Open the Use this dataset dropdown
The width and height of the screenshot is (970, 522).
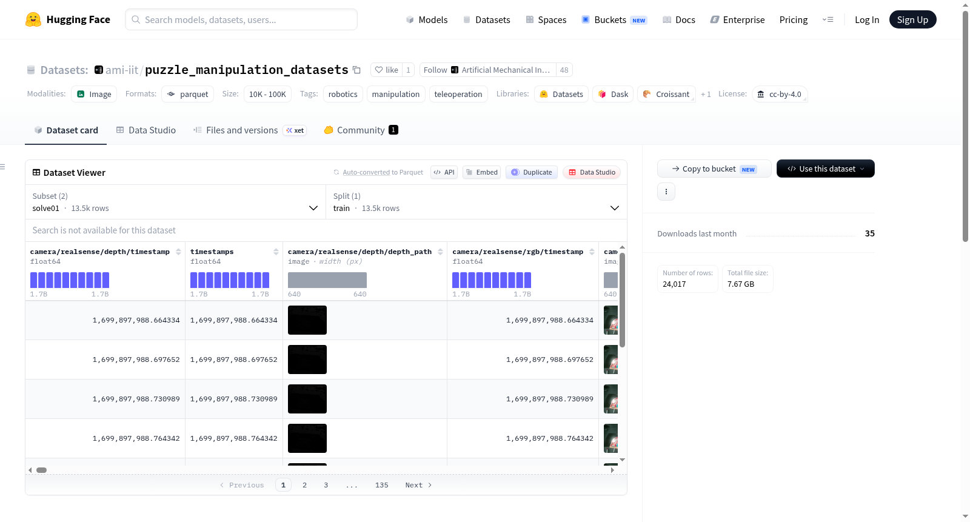[x=826, y=169]
